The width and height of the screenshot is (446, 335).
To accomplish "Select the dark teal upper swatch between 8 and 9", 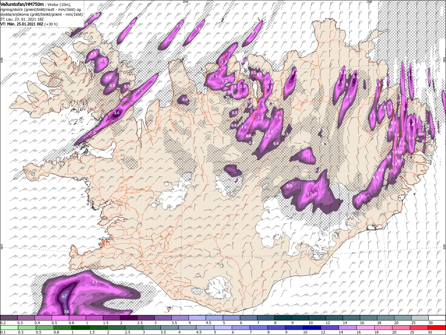I will click(x=283, y=318).
